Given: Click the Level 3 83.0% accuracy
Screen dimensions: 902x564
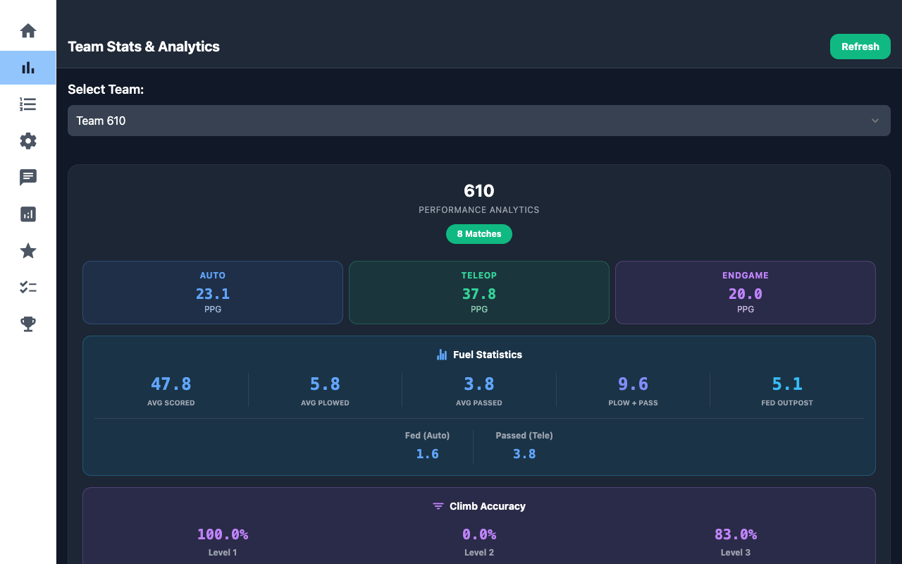Looking at the screenshot, I should coord(736,534).
